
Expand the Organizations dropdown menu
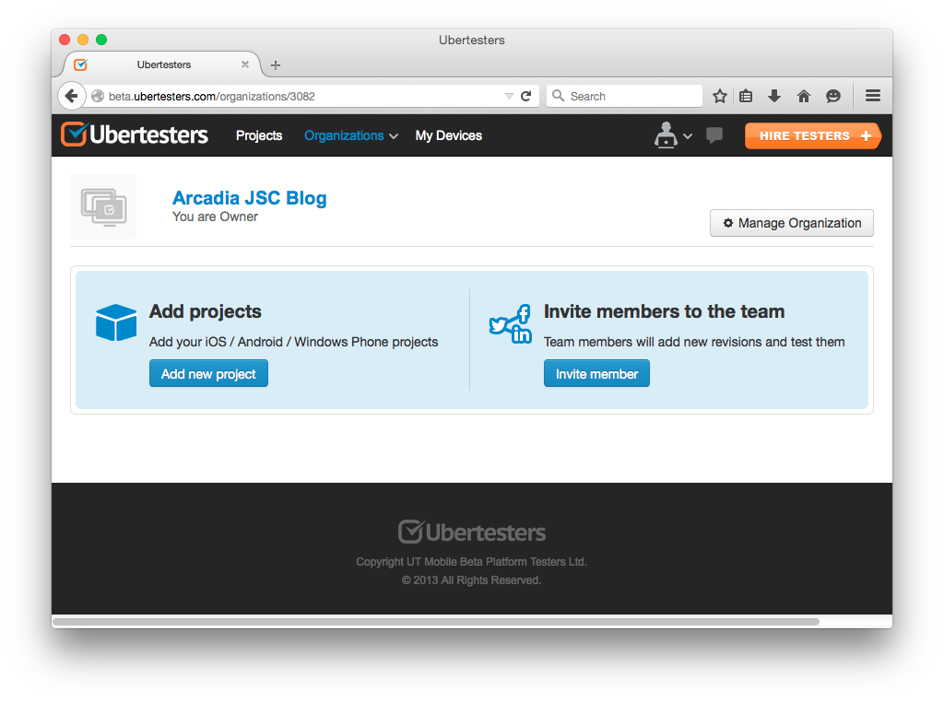point(350,135)
